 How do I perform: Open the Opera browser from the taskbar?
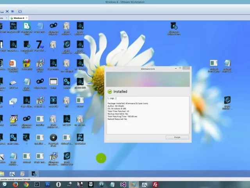tap(59, 184)
